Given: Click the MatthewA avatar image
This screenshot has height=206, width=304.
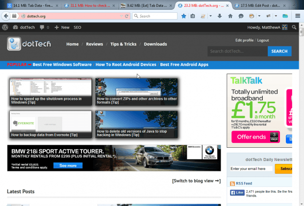Looking at the screenshot, I should click(x=284, y=27).
